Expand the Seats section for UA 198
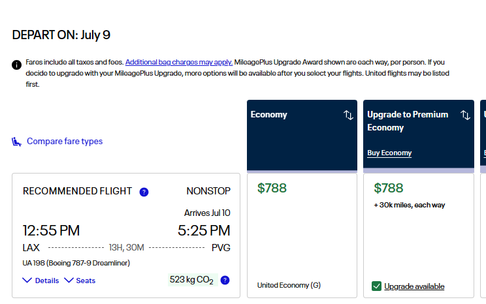 point(80,281)
